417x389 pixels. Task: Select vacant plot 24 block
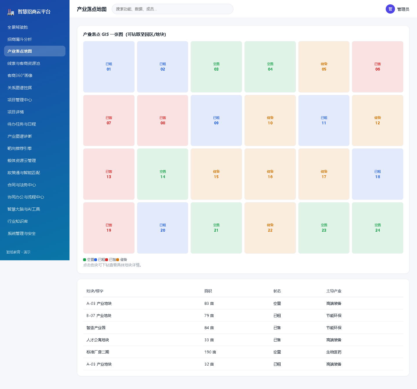(x=378, y=228)
